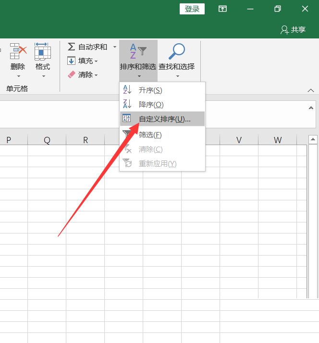This screenshot has height=343, width=319.
Task: Click the vertical scrollbar up arrow
Action: (313, 139)
